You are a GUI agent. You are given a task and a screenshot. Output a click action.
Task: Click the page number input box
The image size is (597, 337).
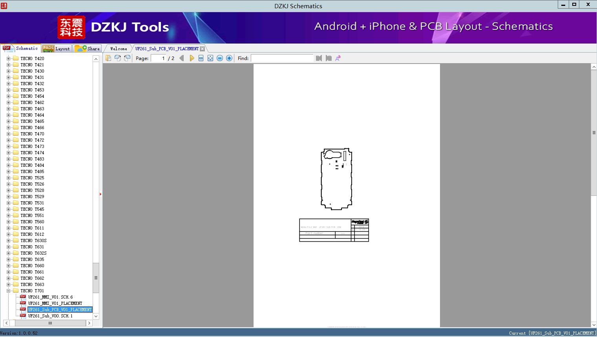(159, 58)
